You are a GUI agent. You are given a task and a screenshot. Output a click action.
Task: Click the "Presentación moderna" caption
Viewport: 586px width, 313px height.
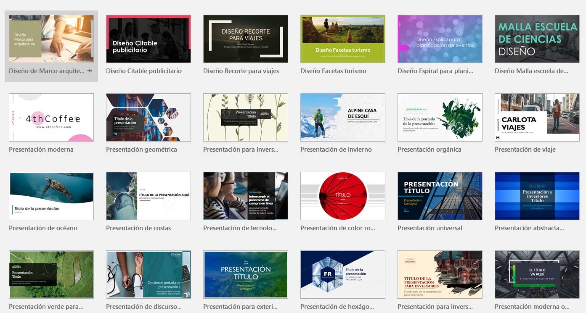click(x=41, y=150)
